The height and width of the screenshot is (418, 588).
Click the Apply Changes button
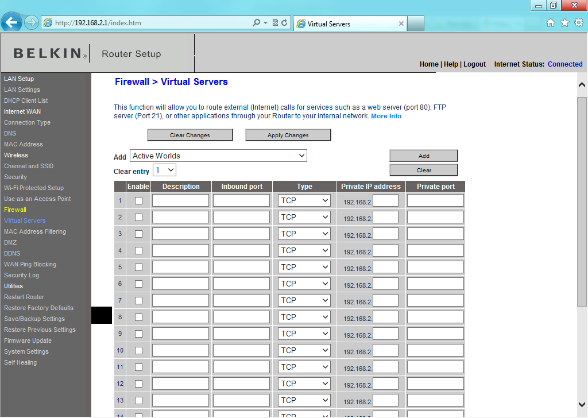click(x=288, y=135)
